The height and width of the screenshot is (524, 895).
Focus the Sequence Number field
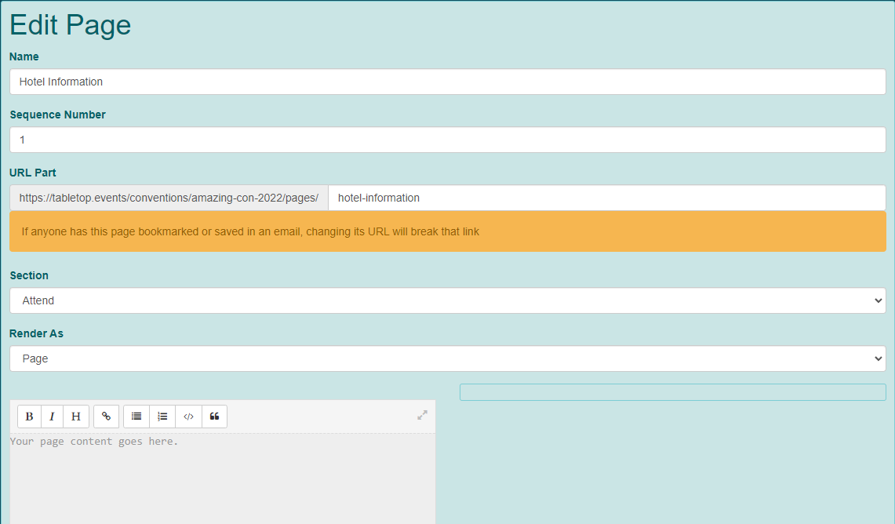(447, 140)
